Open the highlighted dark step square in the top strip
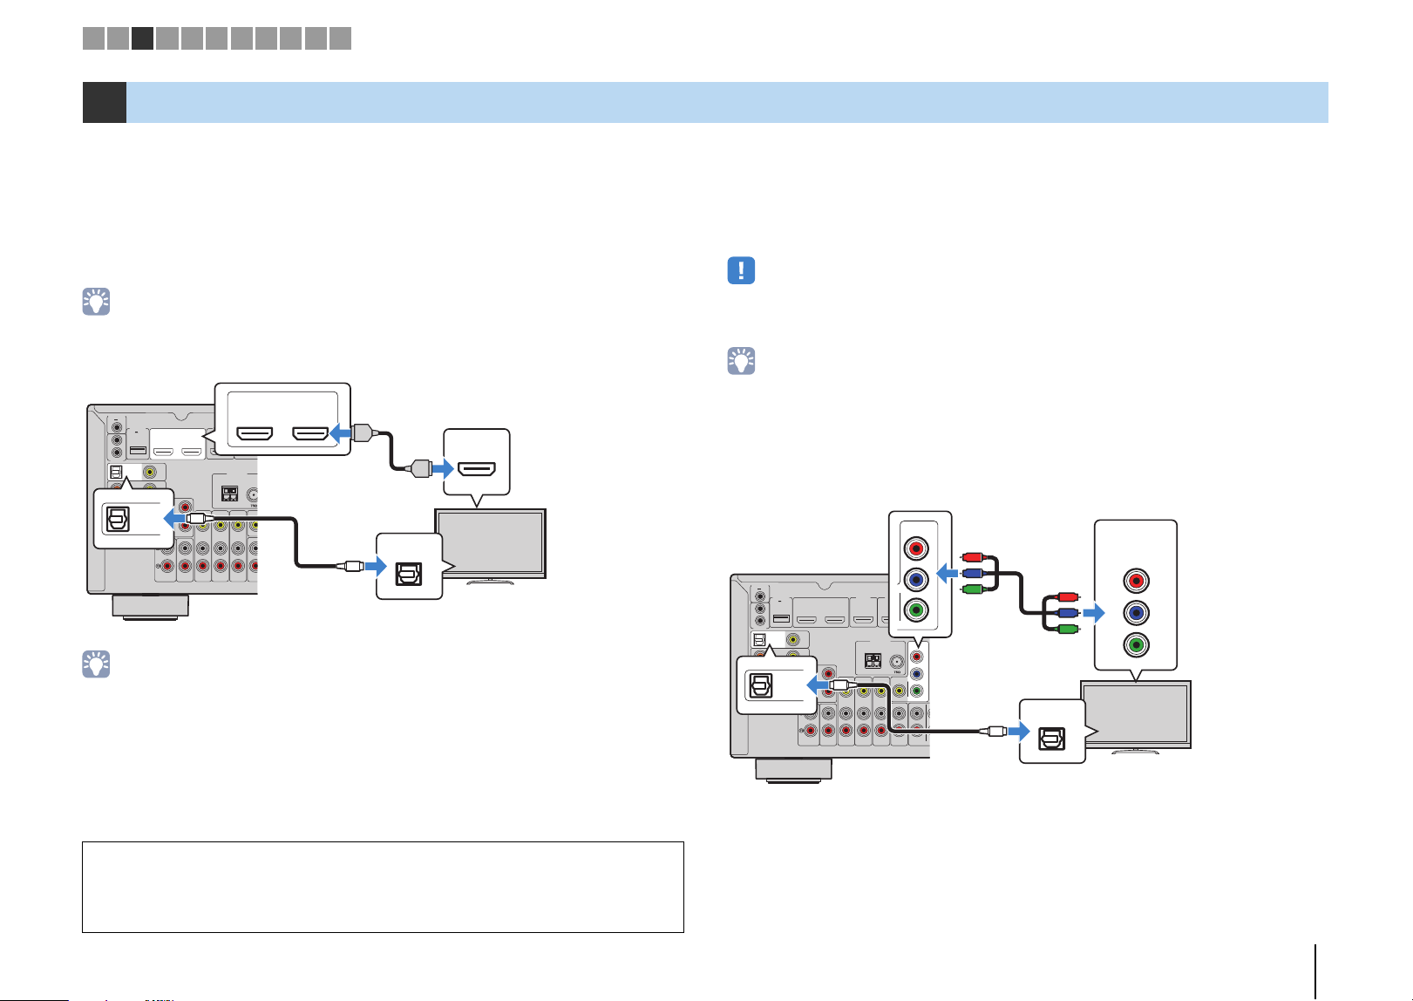1413x1001 pixels. click(x=143, y=37)
